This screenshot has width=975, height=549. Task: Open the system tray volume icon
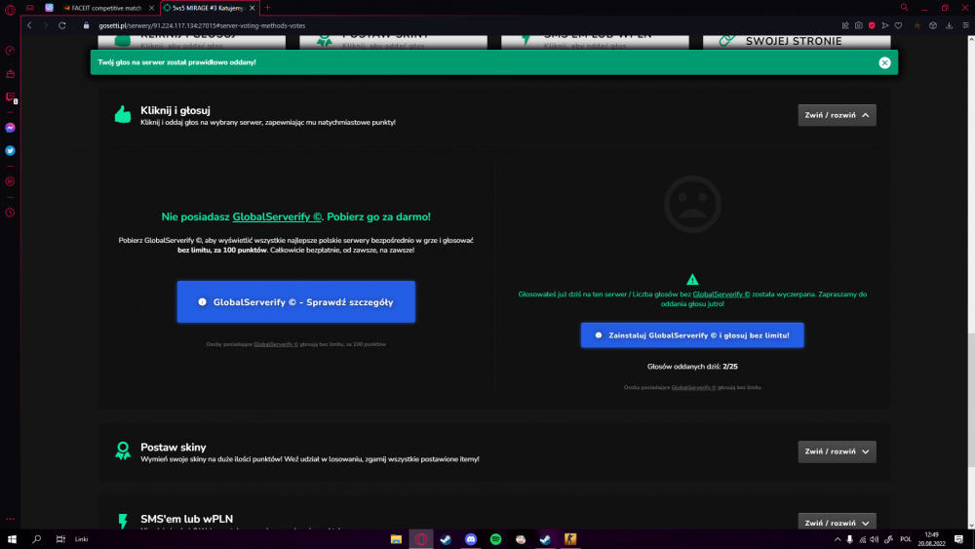(x=875, y=539)
